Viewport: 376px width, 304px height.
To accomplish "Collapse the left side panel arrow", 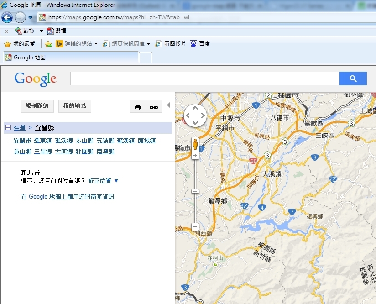I will pos(168,105).
